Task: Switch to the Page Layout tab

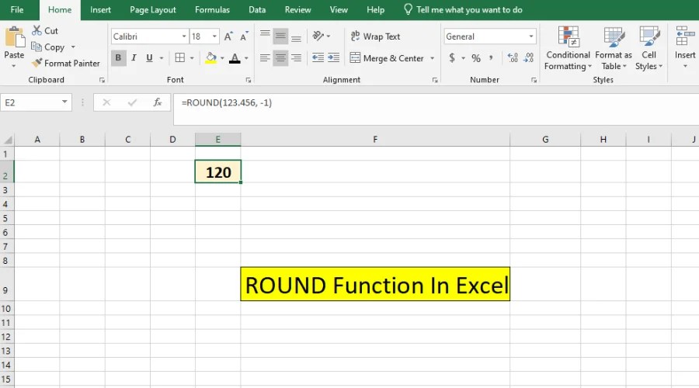Action: pyautogui.click(x=152, y=10)
